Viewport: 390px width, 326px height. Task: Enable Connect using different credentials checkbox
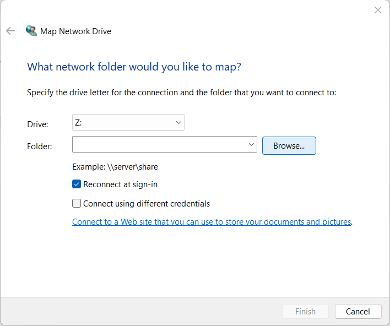point(77,204)
